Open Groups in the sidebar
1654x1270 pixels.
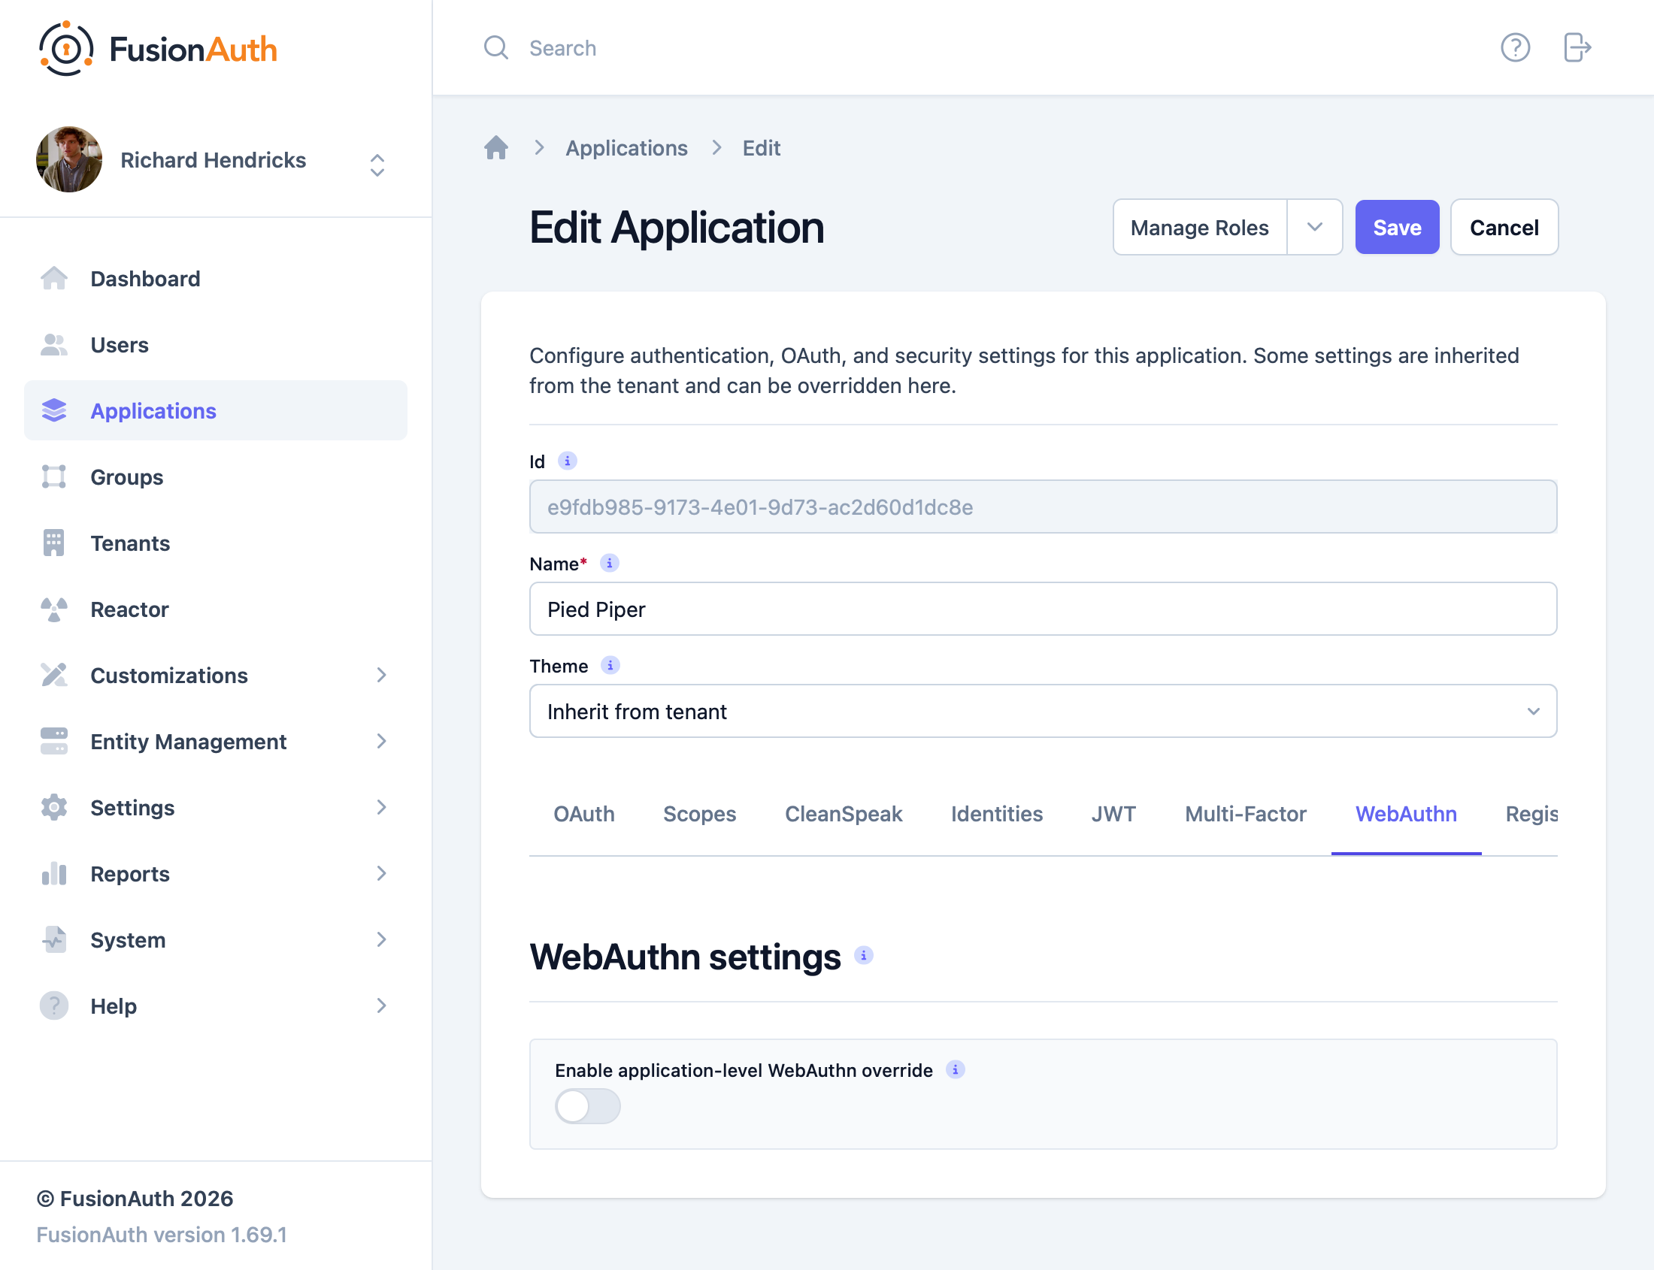click(x=216, y=477)
